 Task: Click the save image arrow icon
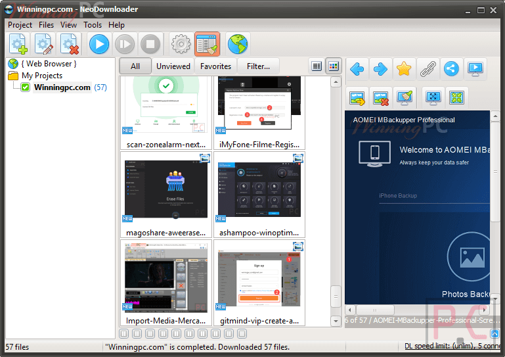357,98
